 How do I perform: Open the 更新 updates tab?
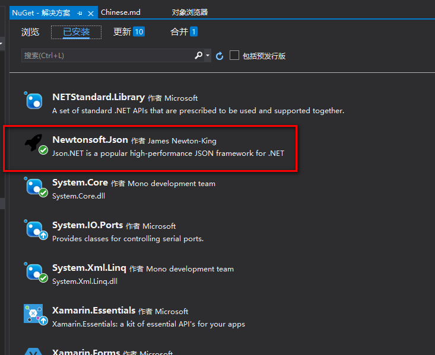[128, 32]
